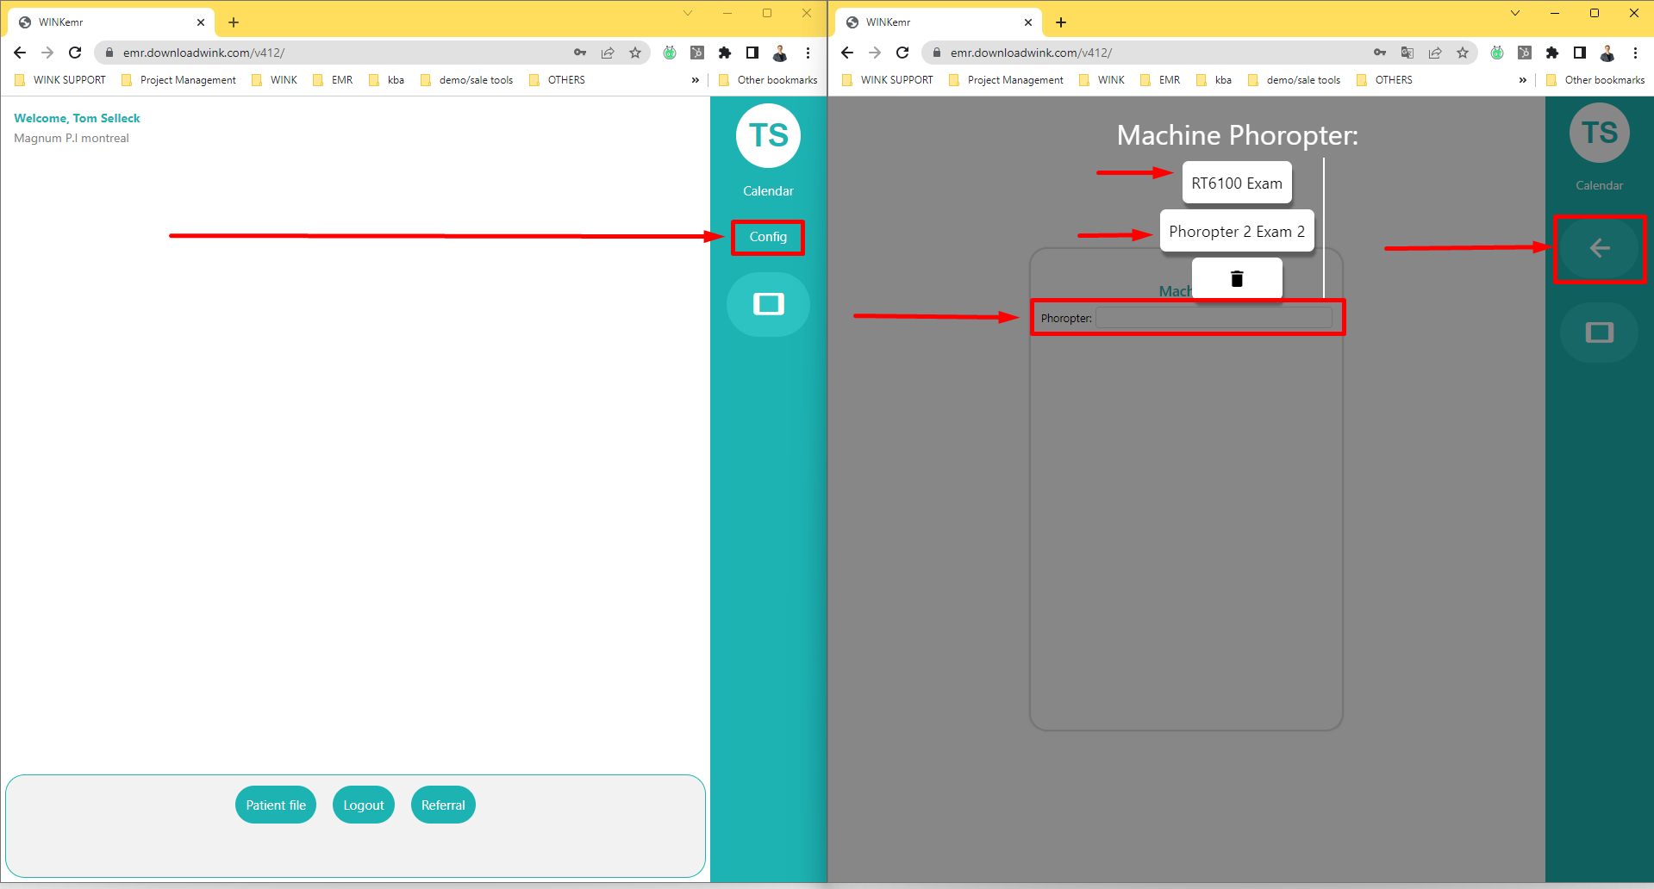1654x889 pixels.
Task: Toggle side panel icon in right window
Action: 1580,53
